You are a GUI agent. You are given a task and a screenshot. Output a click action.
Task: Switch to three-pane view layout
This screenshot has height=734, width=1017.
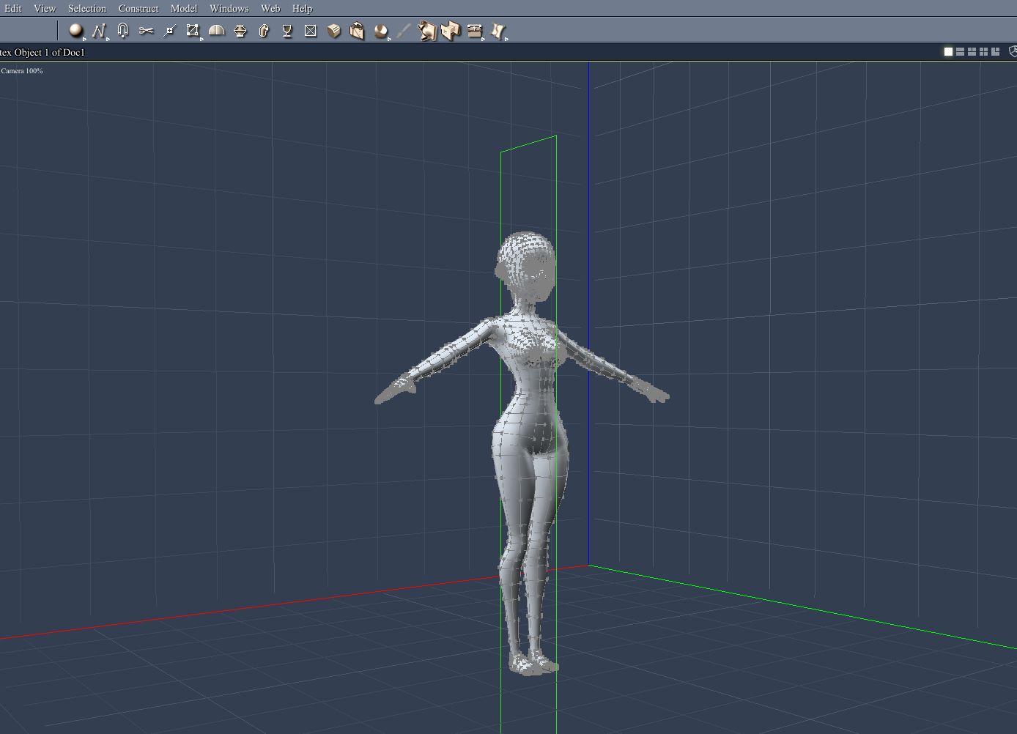[972, 51]
